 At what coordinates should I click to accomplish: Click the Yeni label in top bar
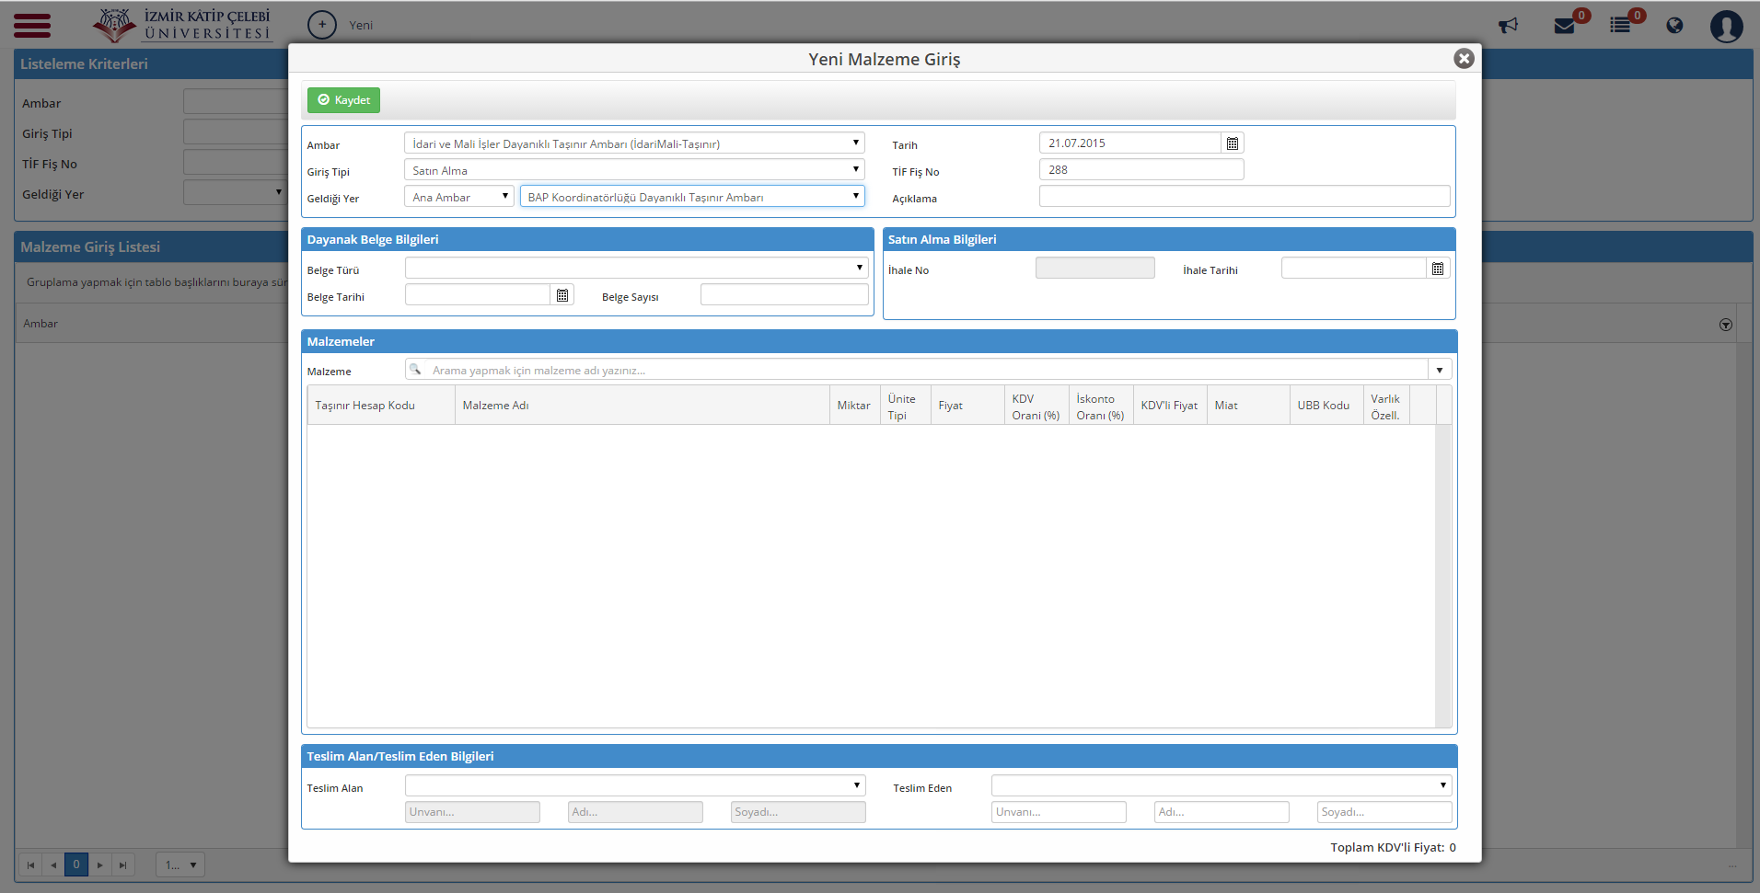[x=361, y=25]
